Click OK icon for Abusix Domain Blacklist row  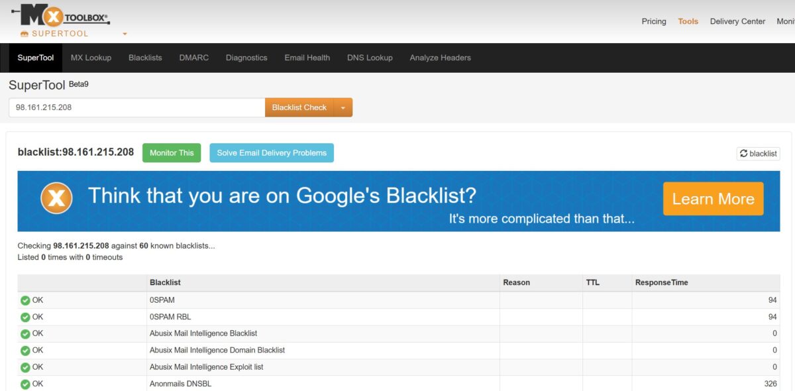(25, 350)
